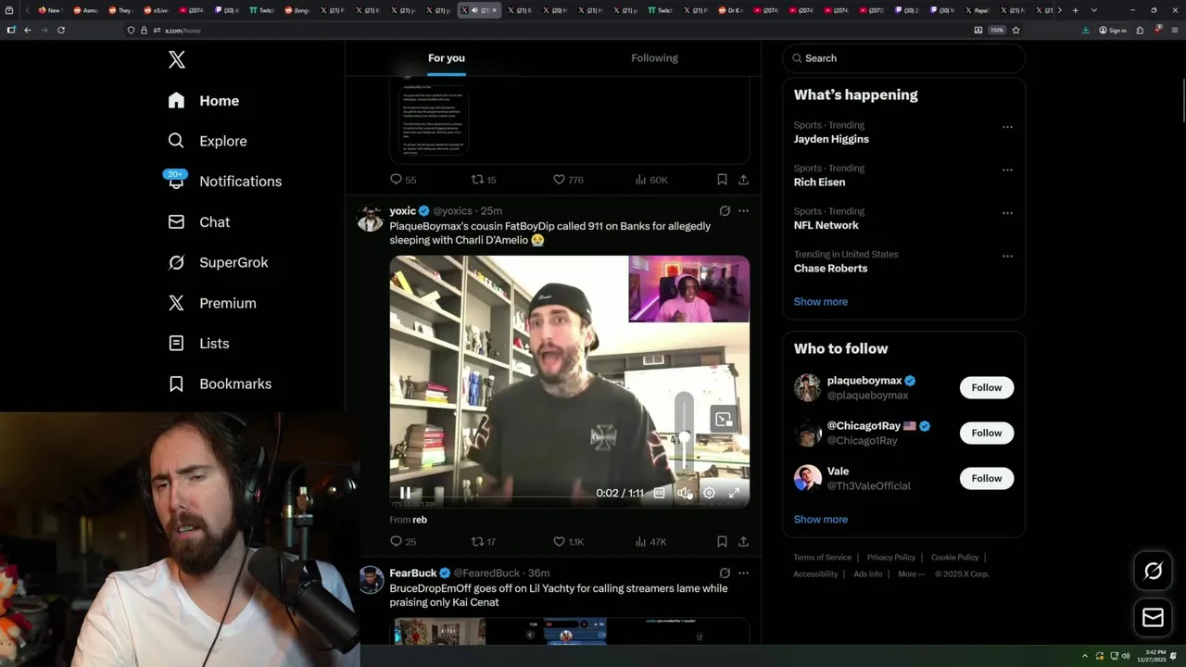Open video playback settings gear

pos(709,493)
